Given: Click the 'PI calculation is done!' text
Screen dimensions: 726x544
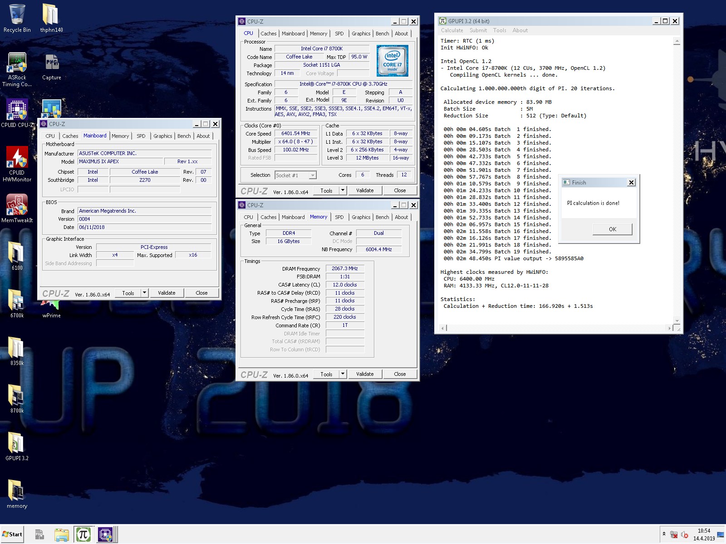Looking at the screenshot, I should point(593,203).
